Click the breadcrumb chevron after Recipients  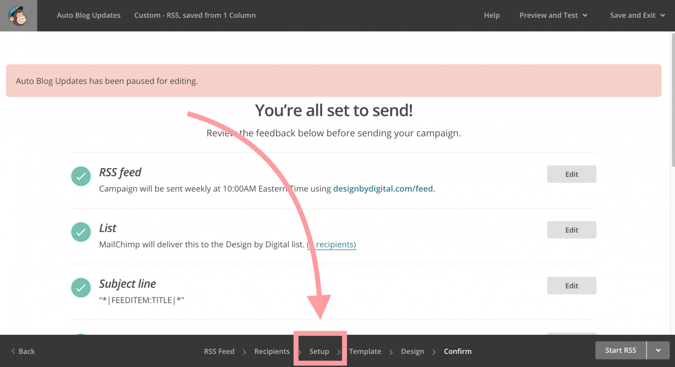[x=299, y=351]
